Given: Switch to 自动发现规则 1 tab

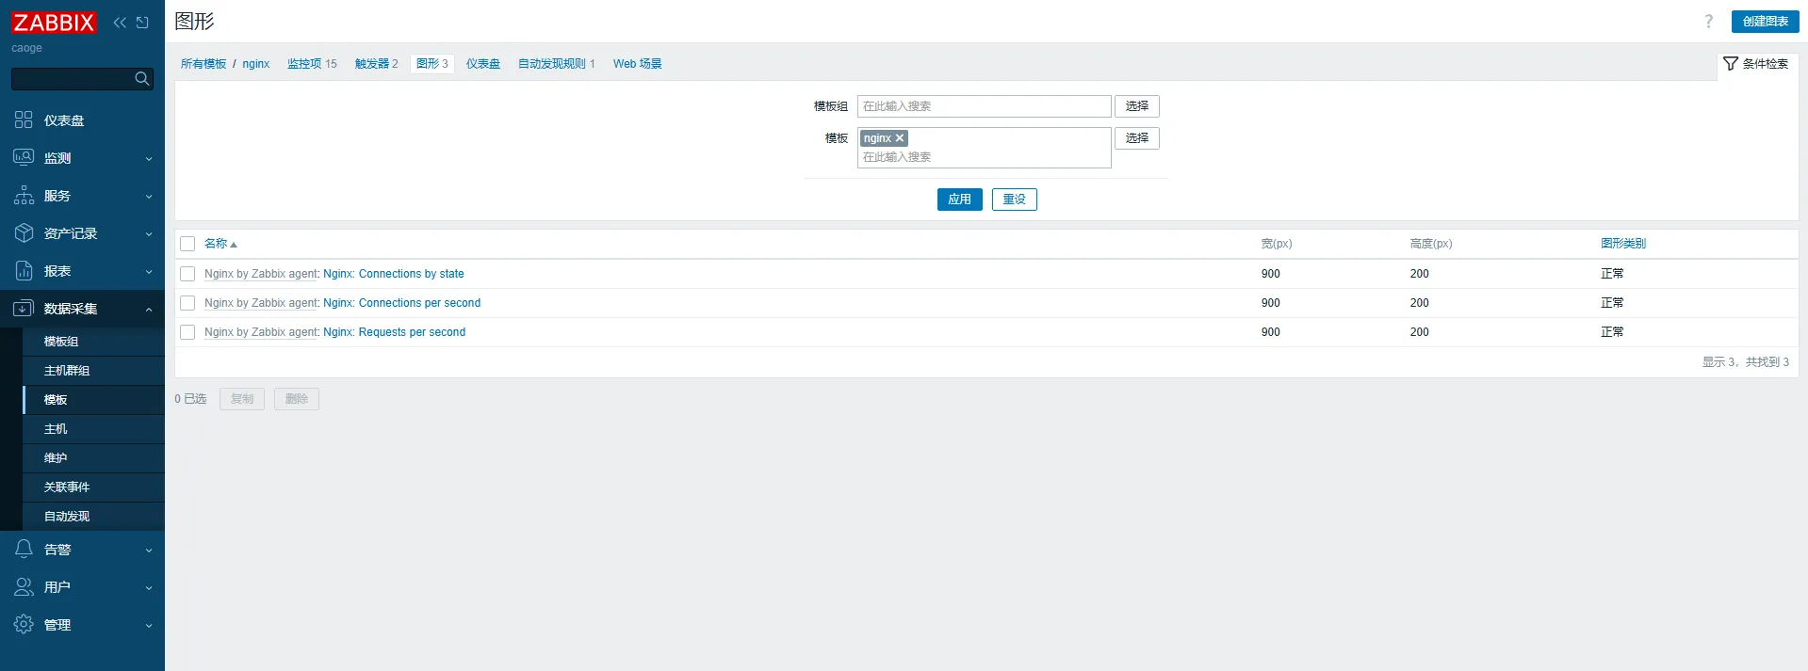Looking at the screenshot, I should [557, 64].
